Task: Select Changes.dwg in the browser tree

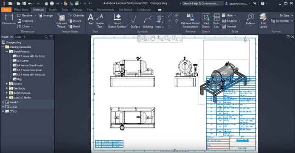Action: point(11,42)
